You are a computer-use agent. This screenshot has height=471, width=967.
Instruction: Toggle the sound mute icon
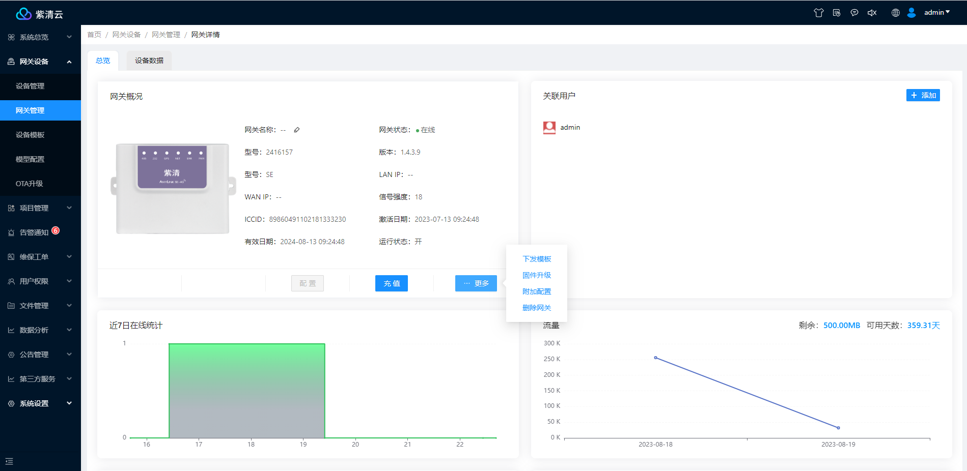(872, 13)
